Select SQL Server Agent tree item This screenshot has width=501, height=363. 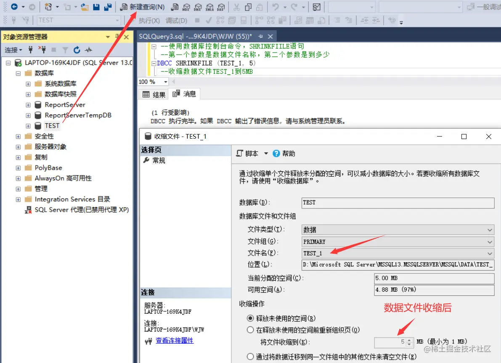pos(82,210)
